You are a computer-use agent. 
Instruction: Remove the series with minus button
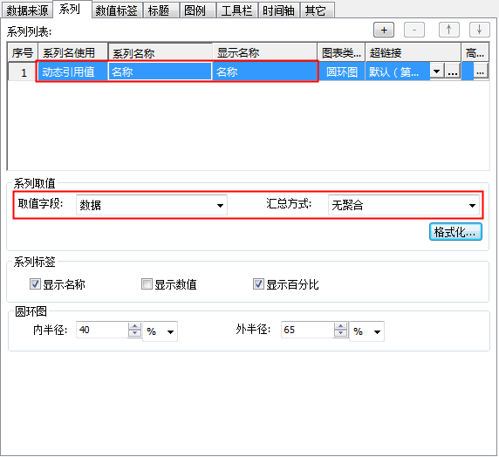tap(414, 30)
